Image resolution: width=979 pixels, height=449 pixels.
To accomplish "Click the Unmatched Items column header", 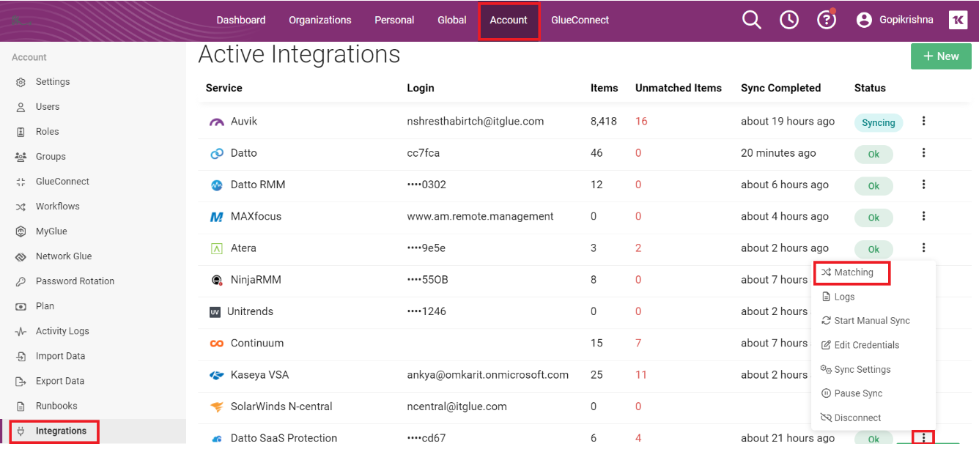I will pyautogui.click(x=679, y=88).
